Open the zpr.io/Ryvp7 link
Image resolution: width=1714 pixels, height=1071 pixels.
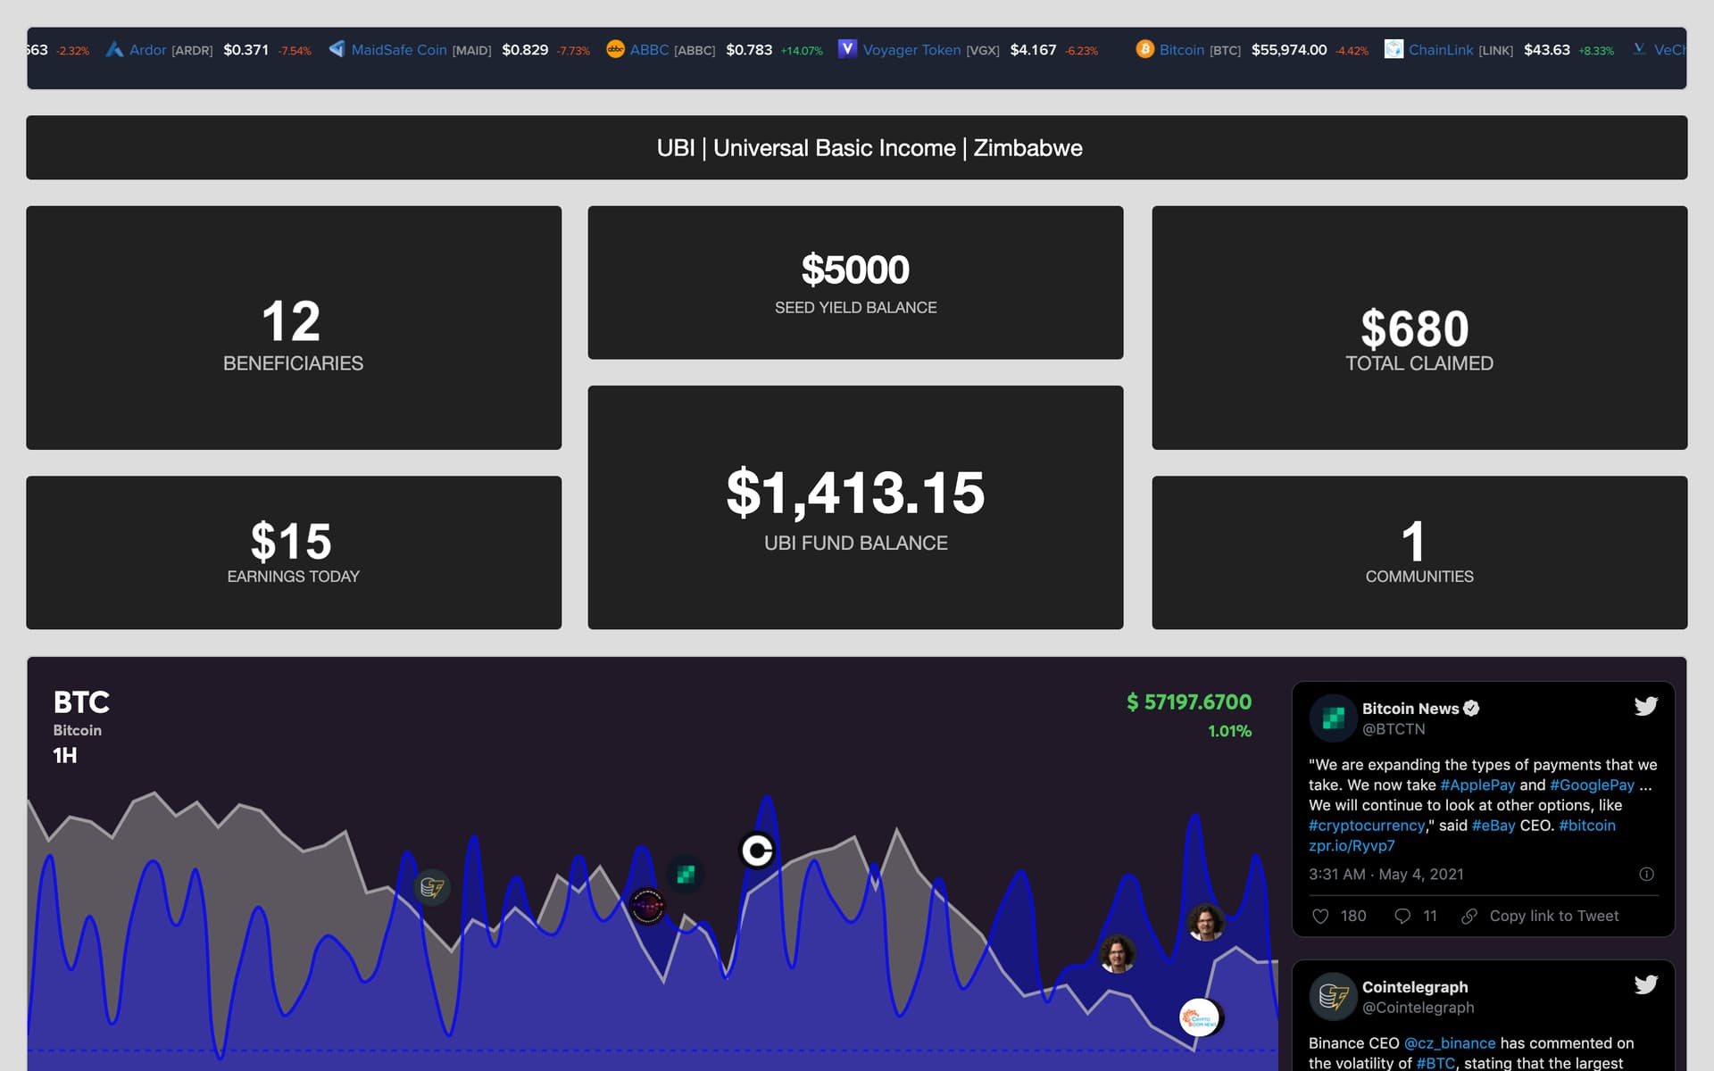(x=1351, y=845)
